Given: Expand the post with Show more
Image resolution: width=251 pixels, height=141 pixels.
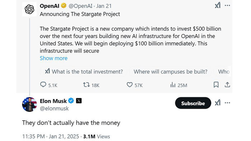Looking at the screenshot, I should point(54,58).
